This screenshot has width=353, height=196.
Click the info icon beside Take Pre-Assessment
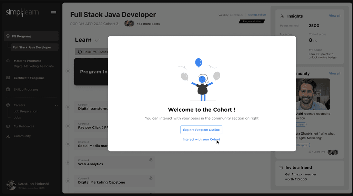coord(80,52)
